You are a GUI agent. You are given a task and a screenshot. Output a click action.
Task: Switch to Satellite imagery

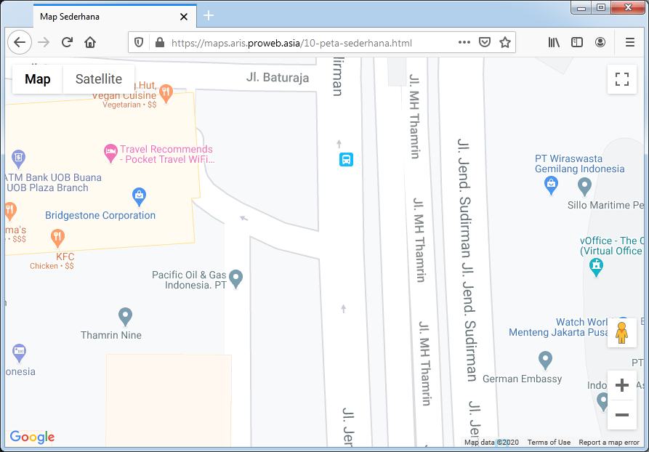pyautogui.click(x=99, y=79)
